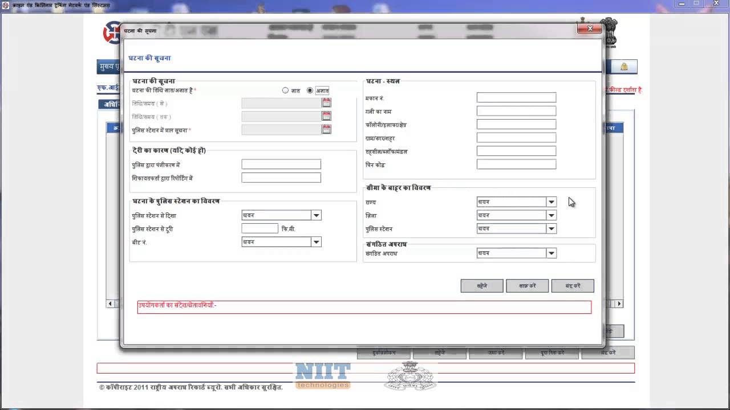Screen dimensions: 730x410
Task: Click पुलिस स्टेशन से दूरी input field
Action: (260, 228)
